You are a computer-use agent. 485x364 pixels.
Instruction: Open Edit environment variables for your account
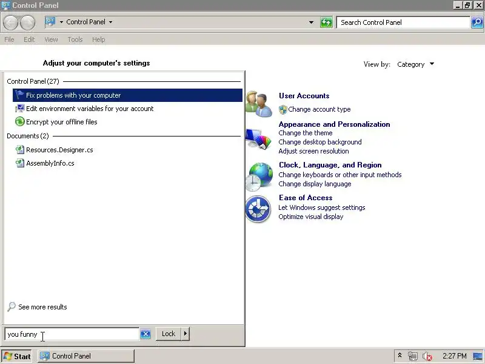click(90, 109)
